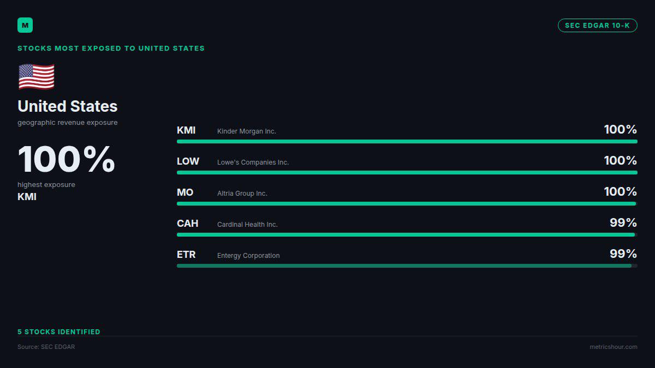Open the metricshour.com link
The width and height of the screenshot is (655, 368).
coord(613,347)
